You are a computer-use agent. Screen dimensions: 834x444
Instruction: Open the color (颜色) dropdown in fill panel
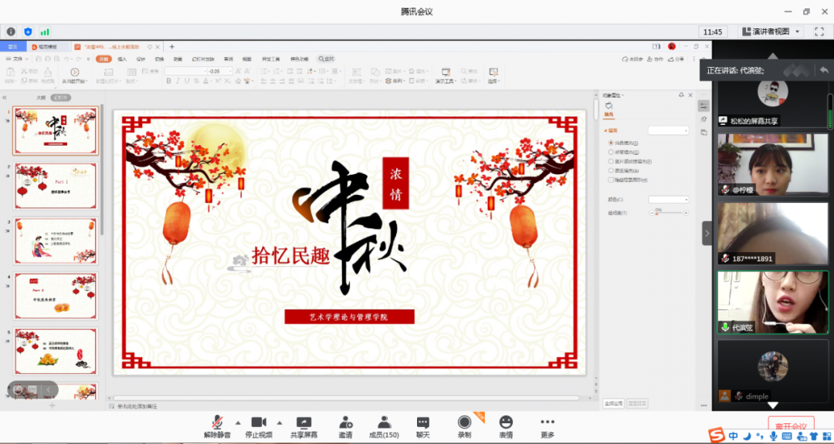[668, 199]
